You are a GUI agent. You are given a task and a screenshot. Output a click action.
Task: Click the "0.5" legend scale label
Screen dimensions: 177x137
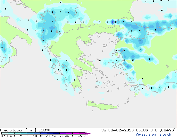9,136
